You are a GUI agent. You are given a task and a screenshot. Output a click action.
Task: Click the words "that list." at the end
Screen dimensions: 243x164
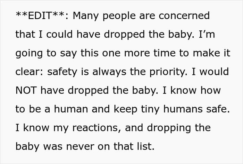[134, 147]
